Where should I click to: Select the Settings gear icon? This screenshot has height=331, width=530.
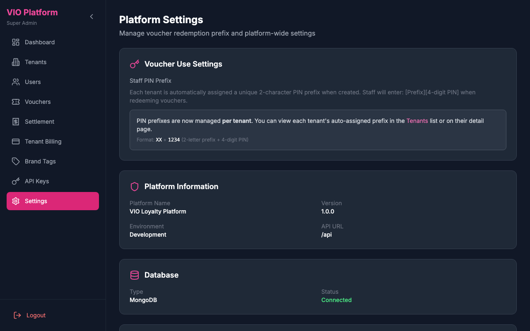point(16,201)
